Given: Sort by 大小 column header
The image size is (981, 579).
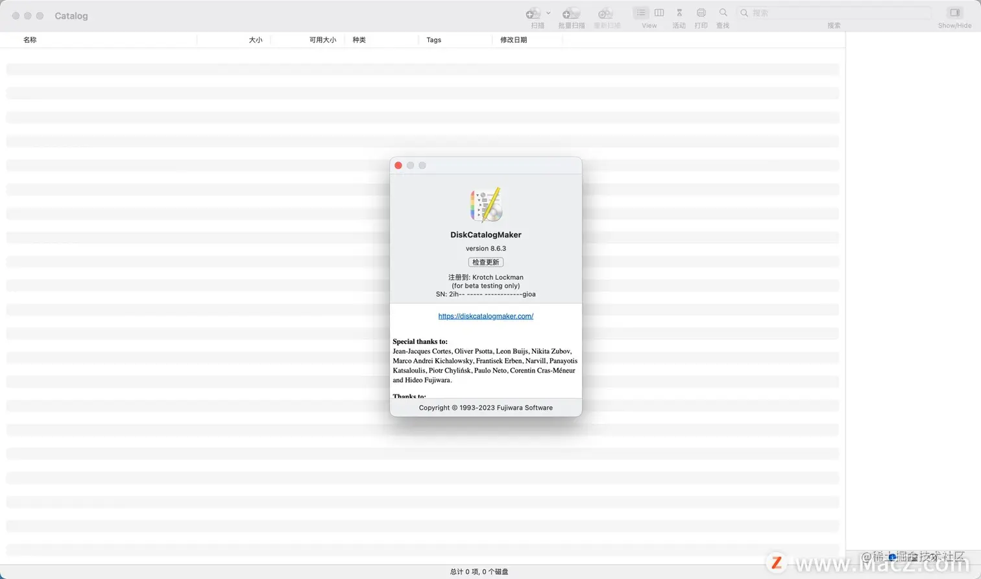Looking at the screenshot, I should pyautogui.click(x=256, y=40).
